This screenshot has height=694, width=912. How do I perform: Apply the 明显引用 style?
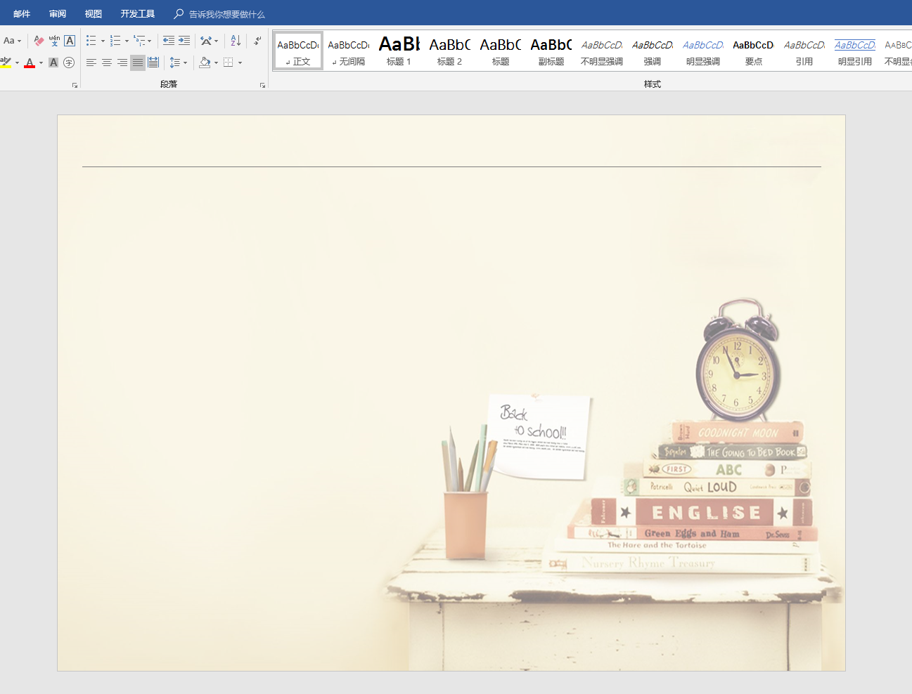click(855, 51)
